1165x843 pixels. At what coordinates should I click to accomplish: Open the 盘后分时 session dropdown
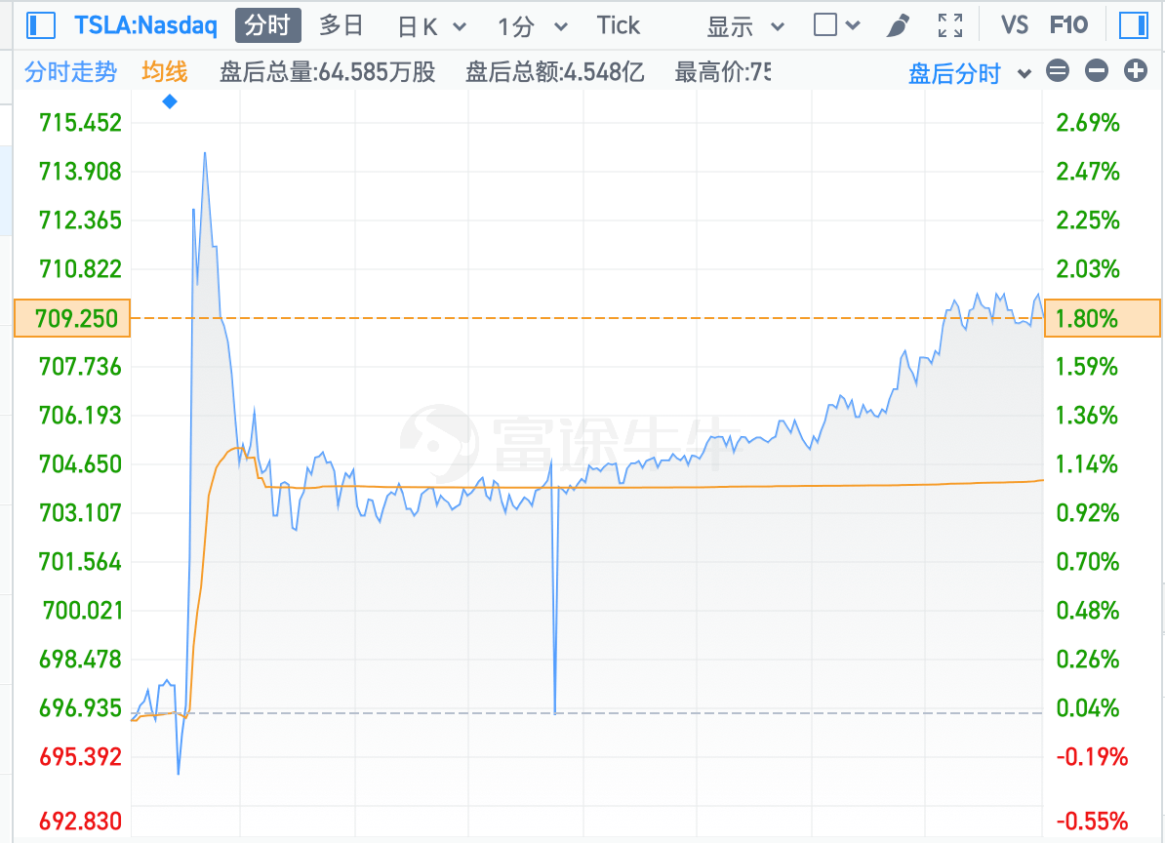click(1024, 73)
